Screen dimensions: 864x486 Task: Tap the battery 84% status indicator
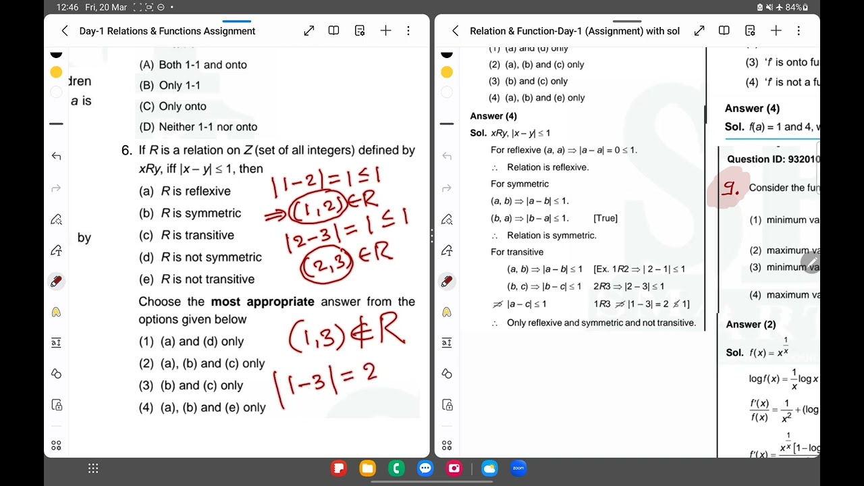point(796,7)
